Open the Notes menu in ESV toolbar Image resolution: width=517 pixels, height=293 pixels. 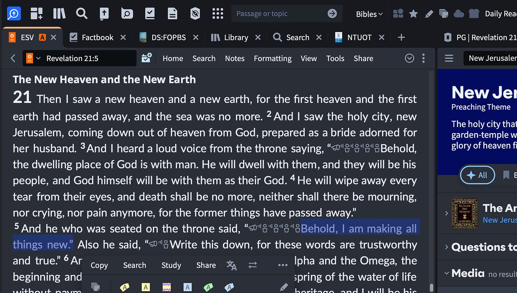click(235, 58)
